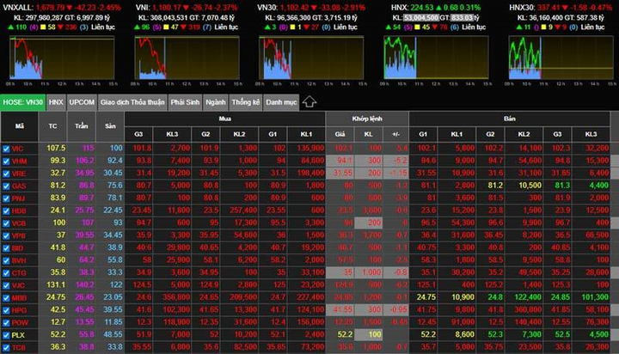Toggle the checkbox beside GAS
The height and width of the screenshot is (354, 619).
pos(6,185)
